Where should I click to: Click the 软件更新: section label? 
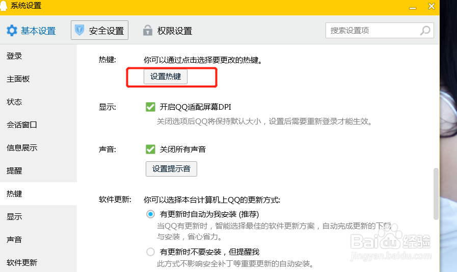point(115,200)
